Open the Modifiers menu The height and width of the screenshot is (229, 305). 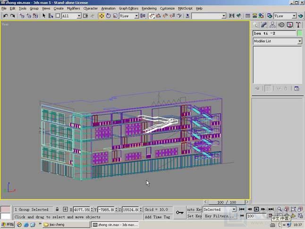[x=73, y=8]
